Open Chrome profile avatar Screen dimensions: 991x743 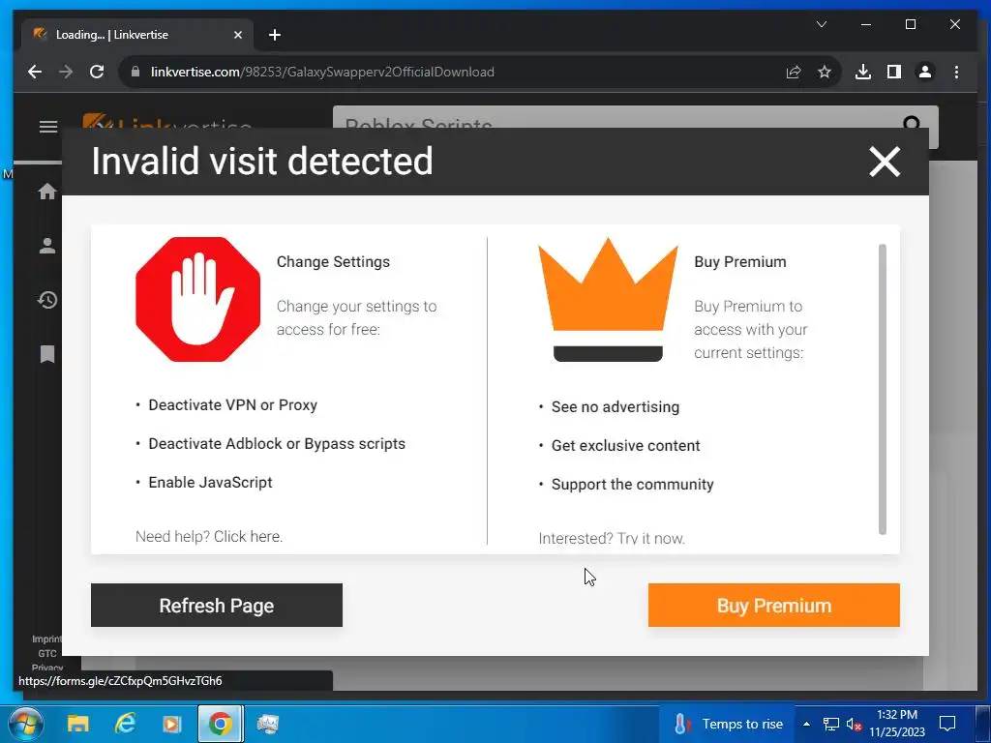924,72
